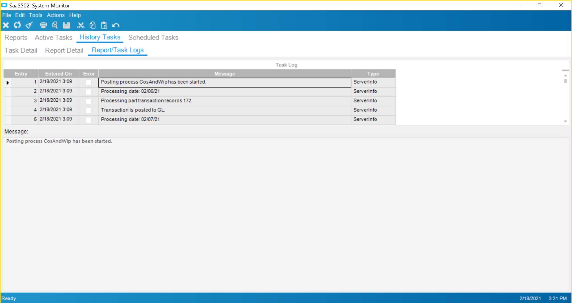Click inside the Message detail text box

(x=286, y=214)
